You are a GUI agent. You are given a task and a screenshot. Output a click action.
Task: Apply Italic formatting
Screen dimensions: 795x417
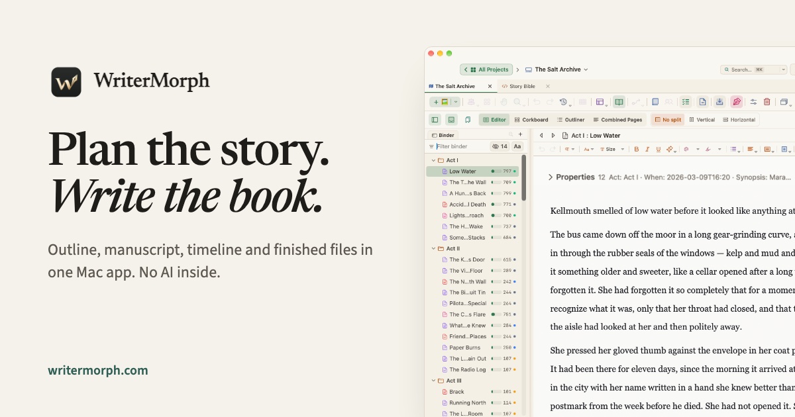[647, 149]
